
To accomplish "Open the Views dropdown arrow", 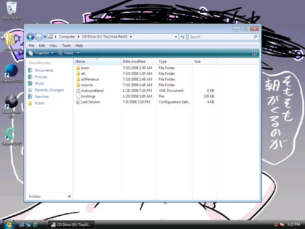I will coord(78,53).
